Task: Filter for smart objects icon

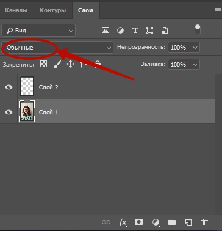Action: [165, 31]
